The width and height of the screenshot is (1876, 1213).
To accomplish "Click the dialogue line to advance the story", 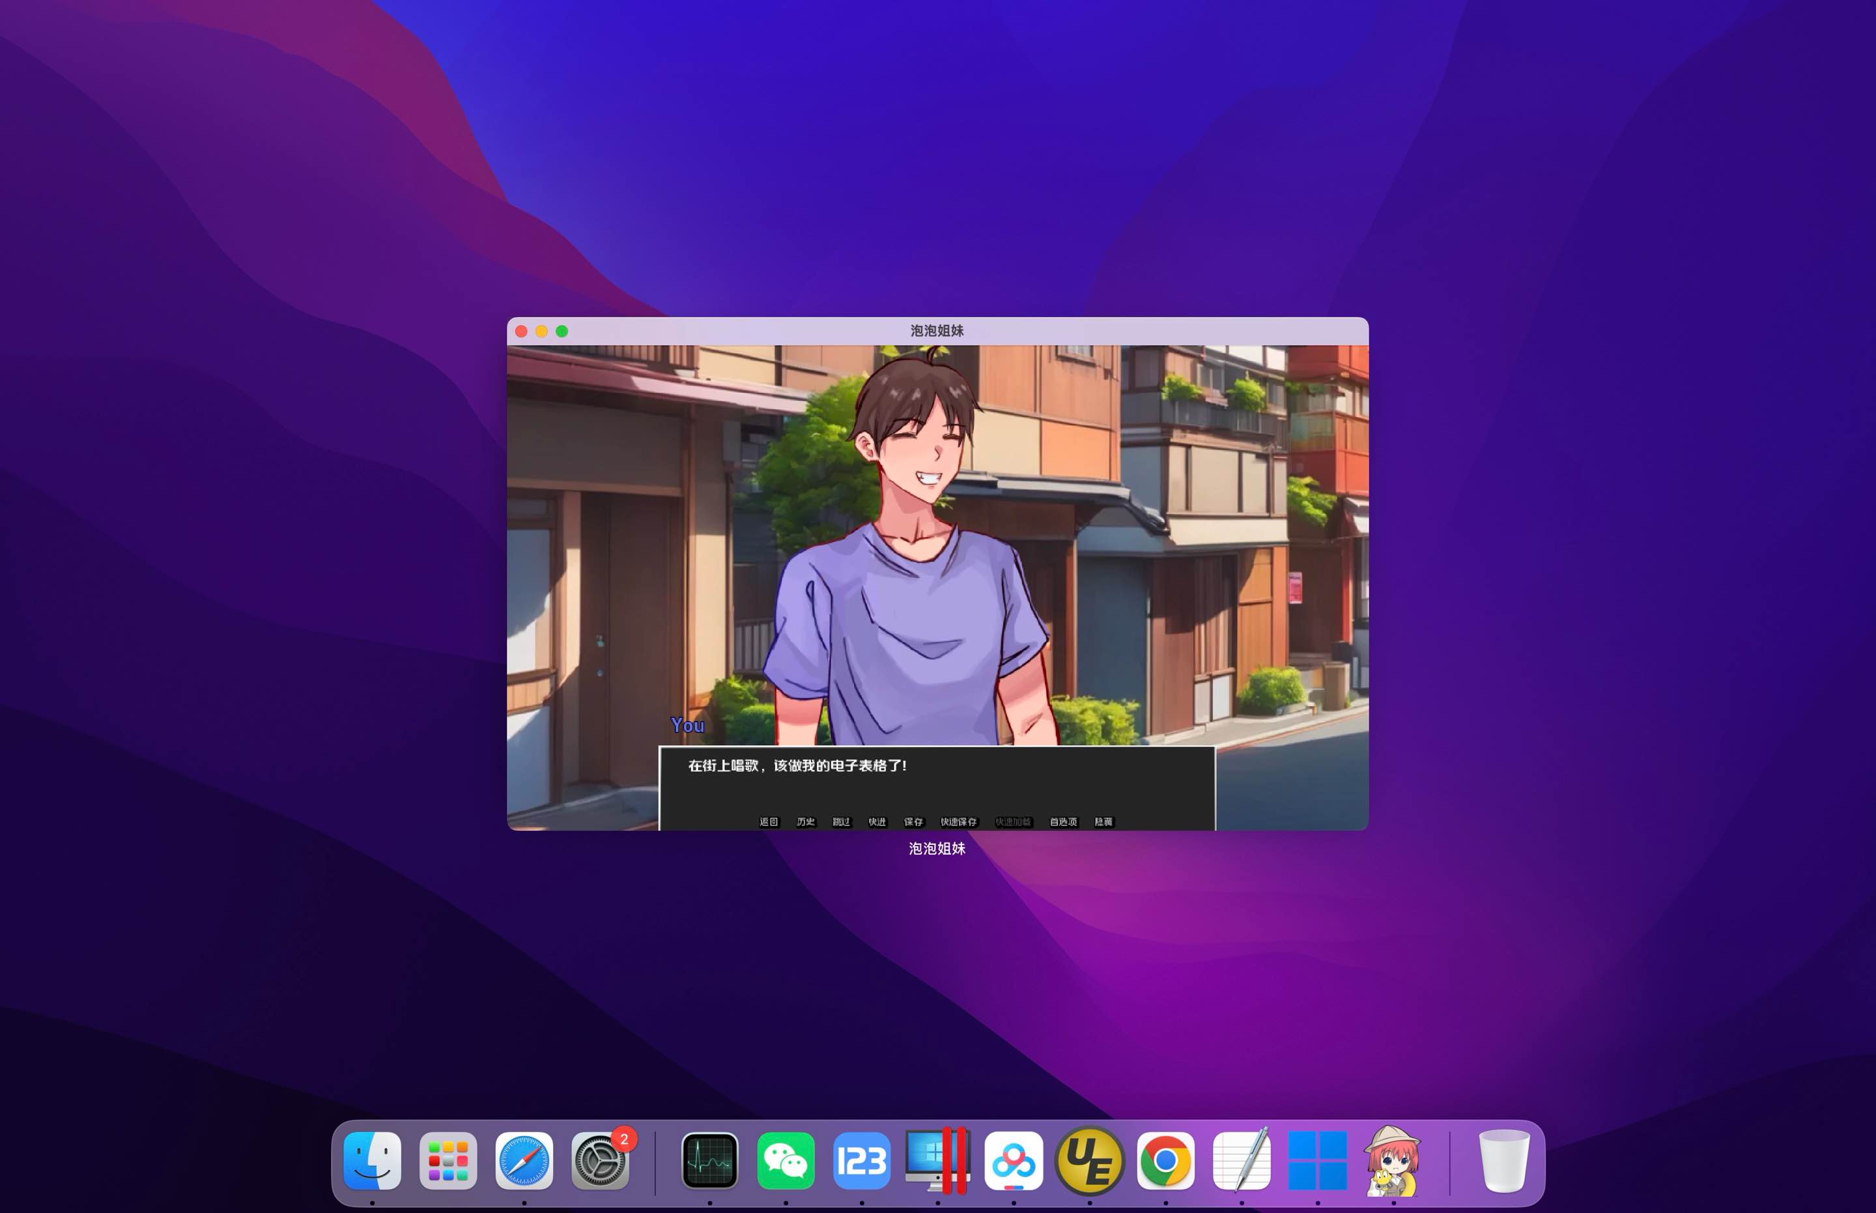I will (x=797, y=765).
